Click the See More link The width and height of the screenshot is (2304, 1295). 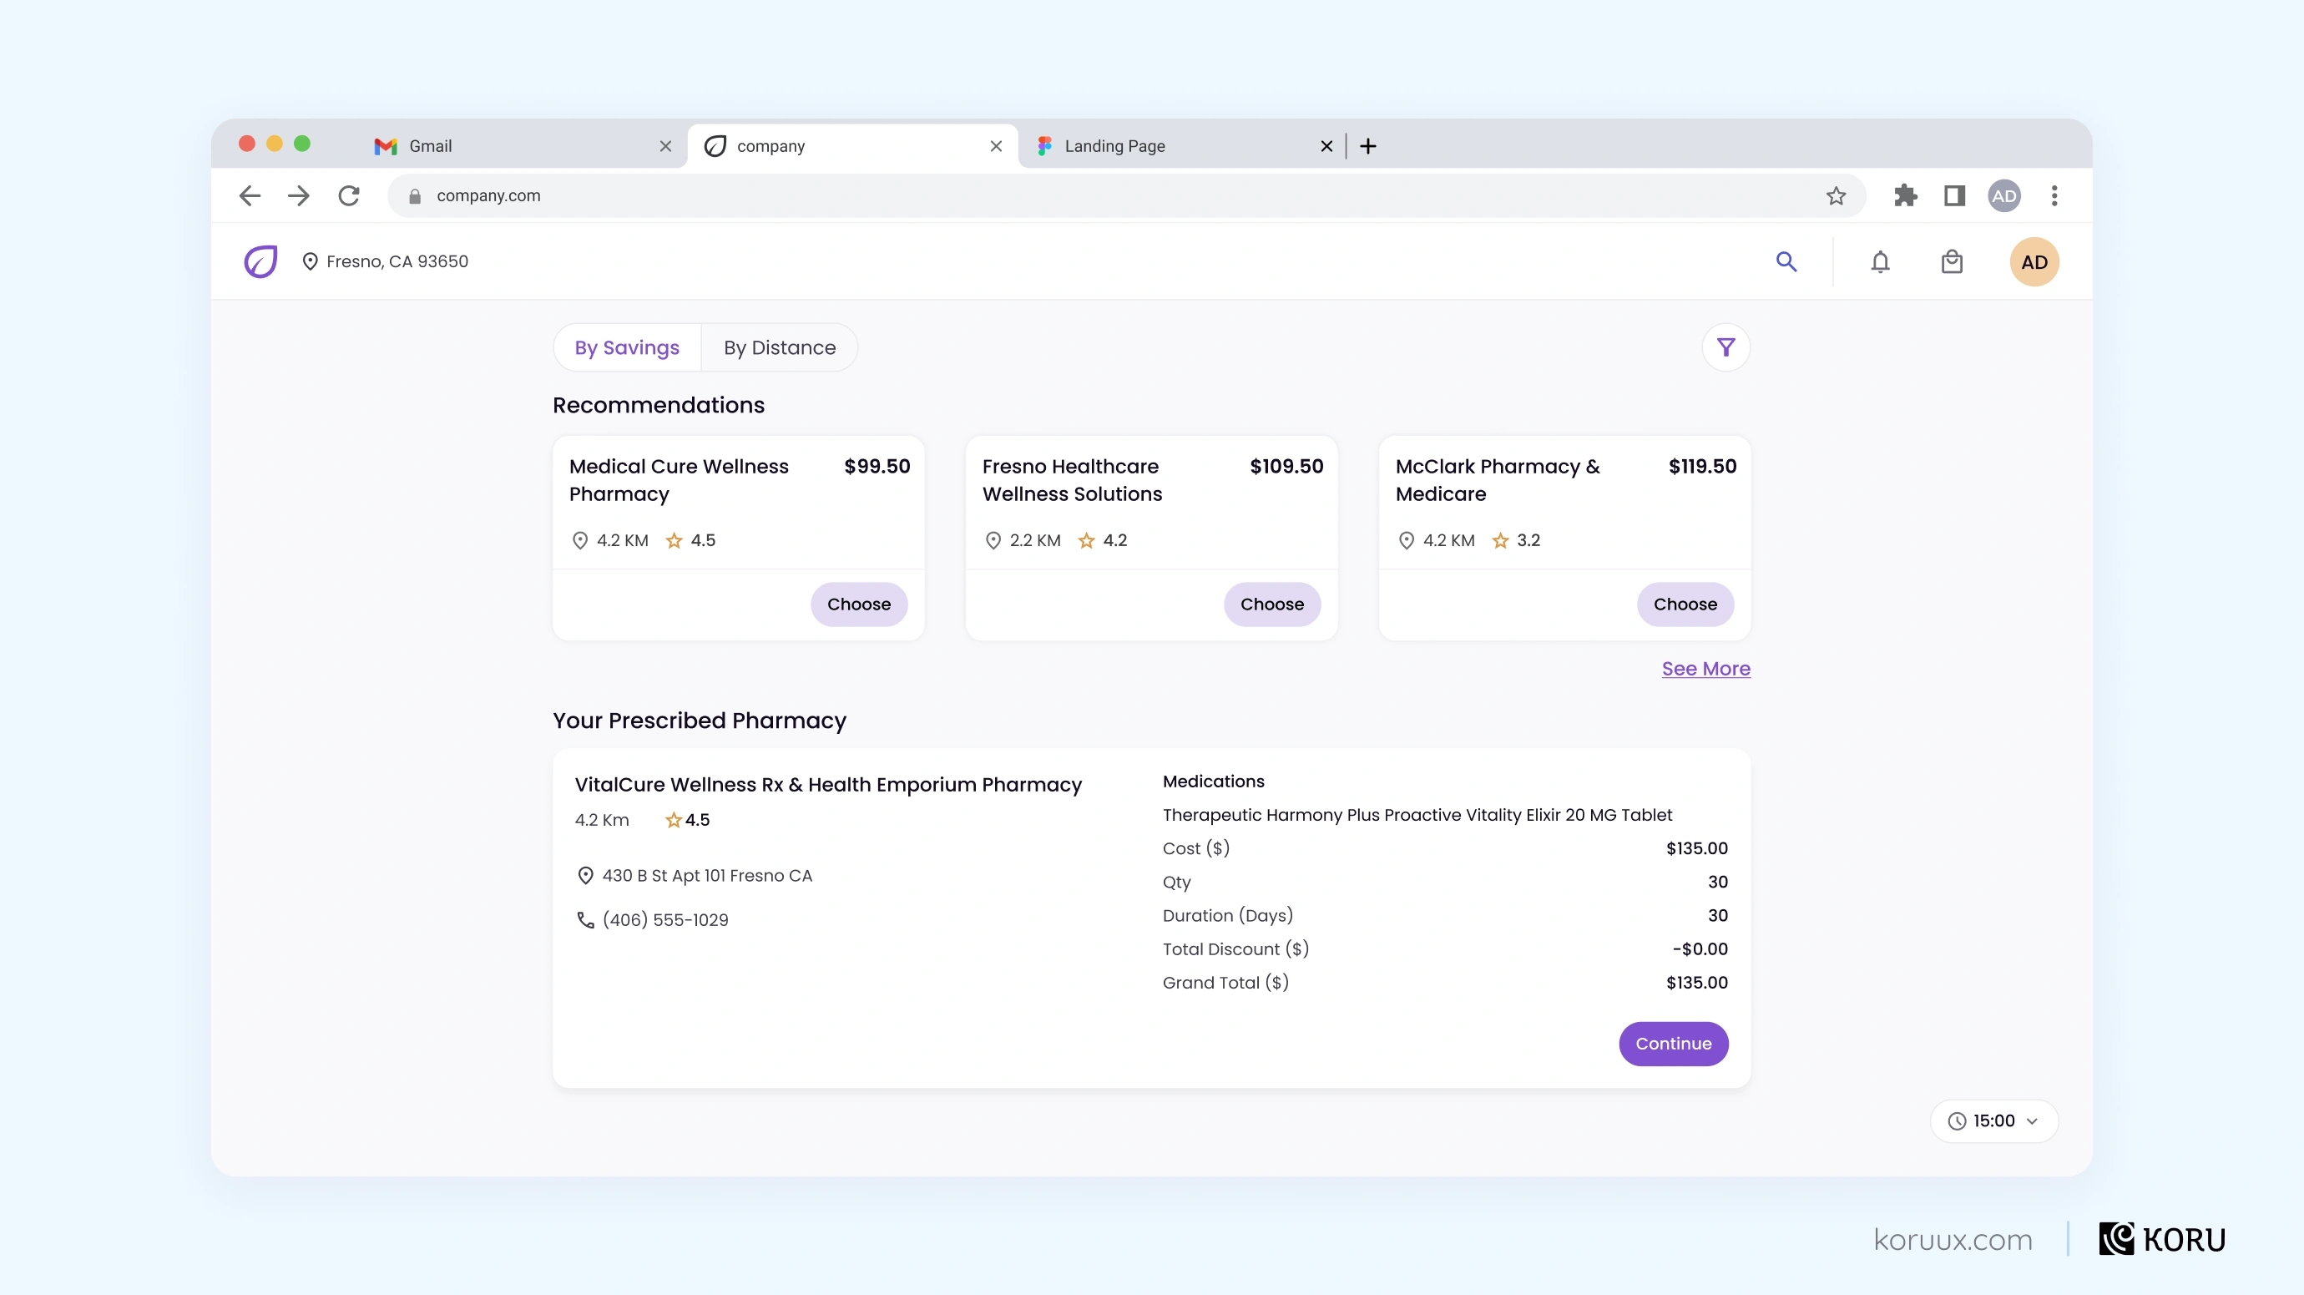click(x=1705, y=668)
